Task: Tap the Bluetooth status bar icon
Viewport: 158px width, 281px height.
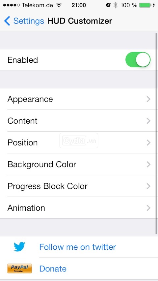Action: point(116,5)
